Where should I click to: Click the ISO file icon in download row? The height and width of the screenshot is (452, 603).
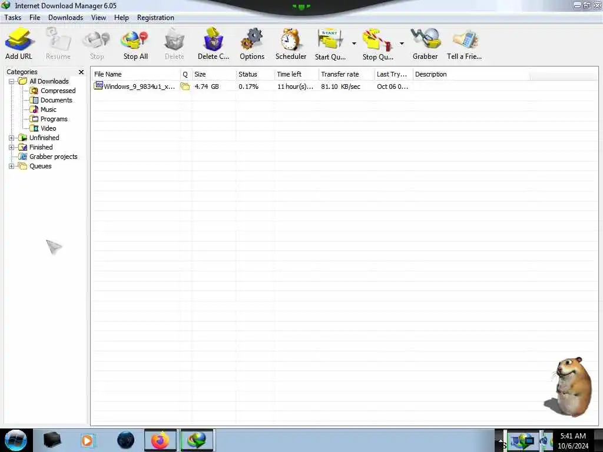point(98,86)
